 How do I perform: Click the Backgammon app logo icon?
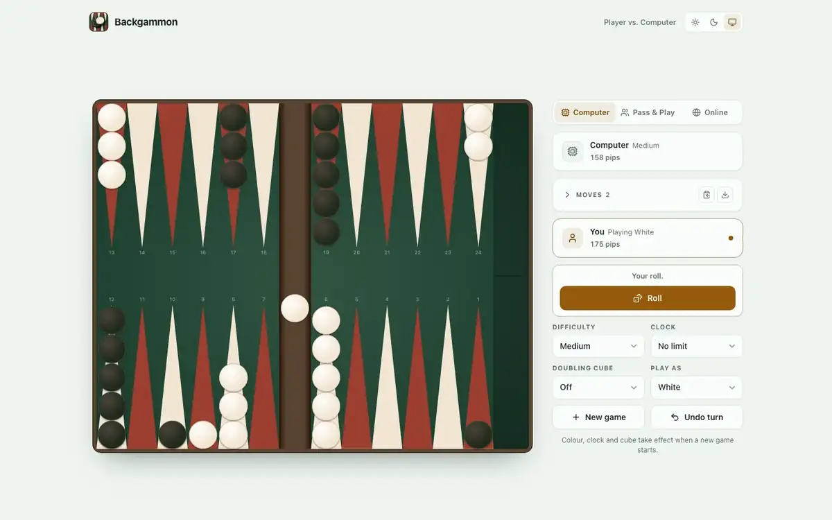pyautogui.click(x=99, y=22)
